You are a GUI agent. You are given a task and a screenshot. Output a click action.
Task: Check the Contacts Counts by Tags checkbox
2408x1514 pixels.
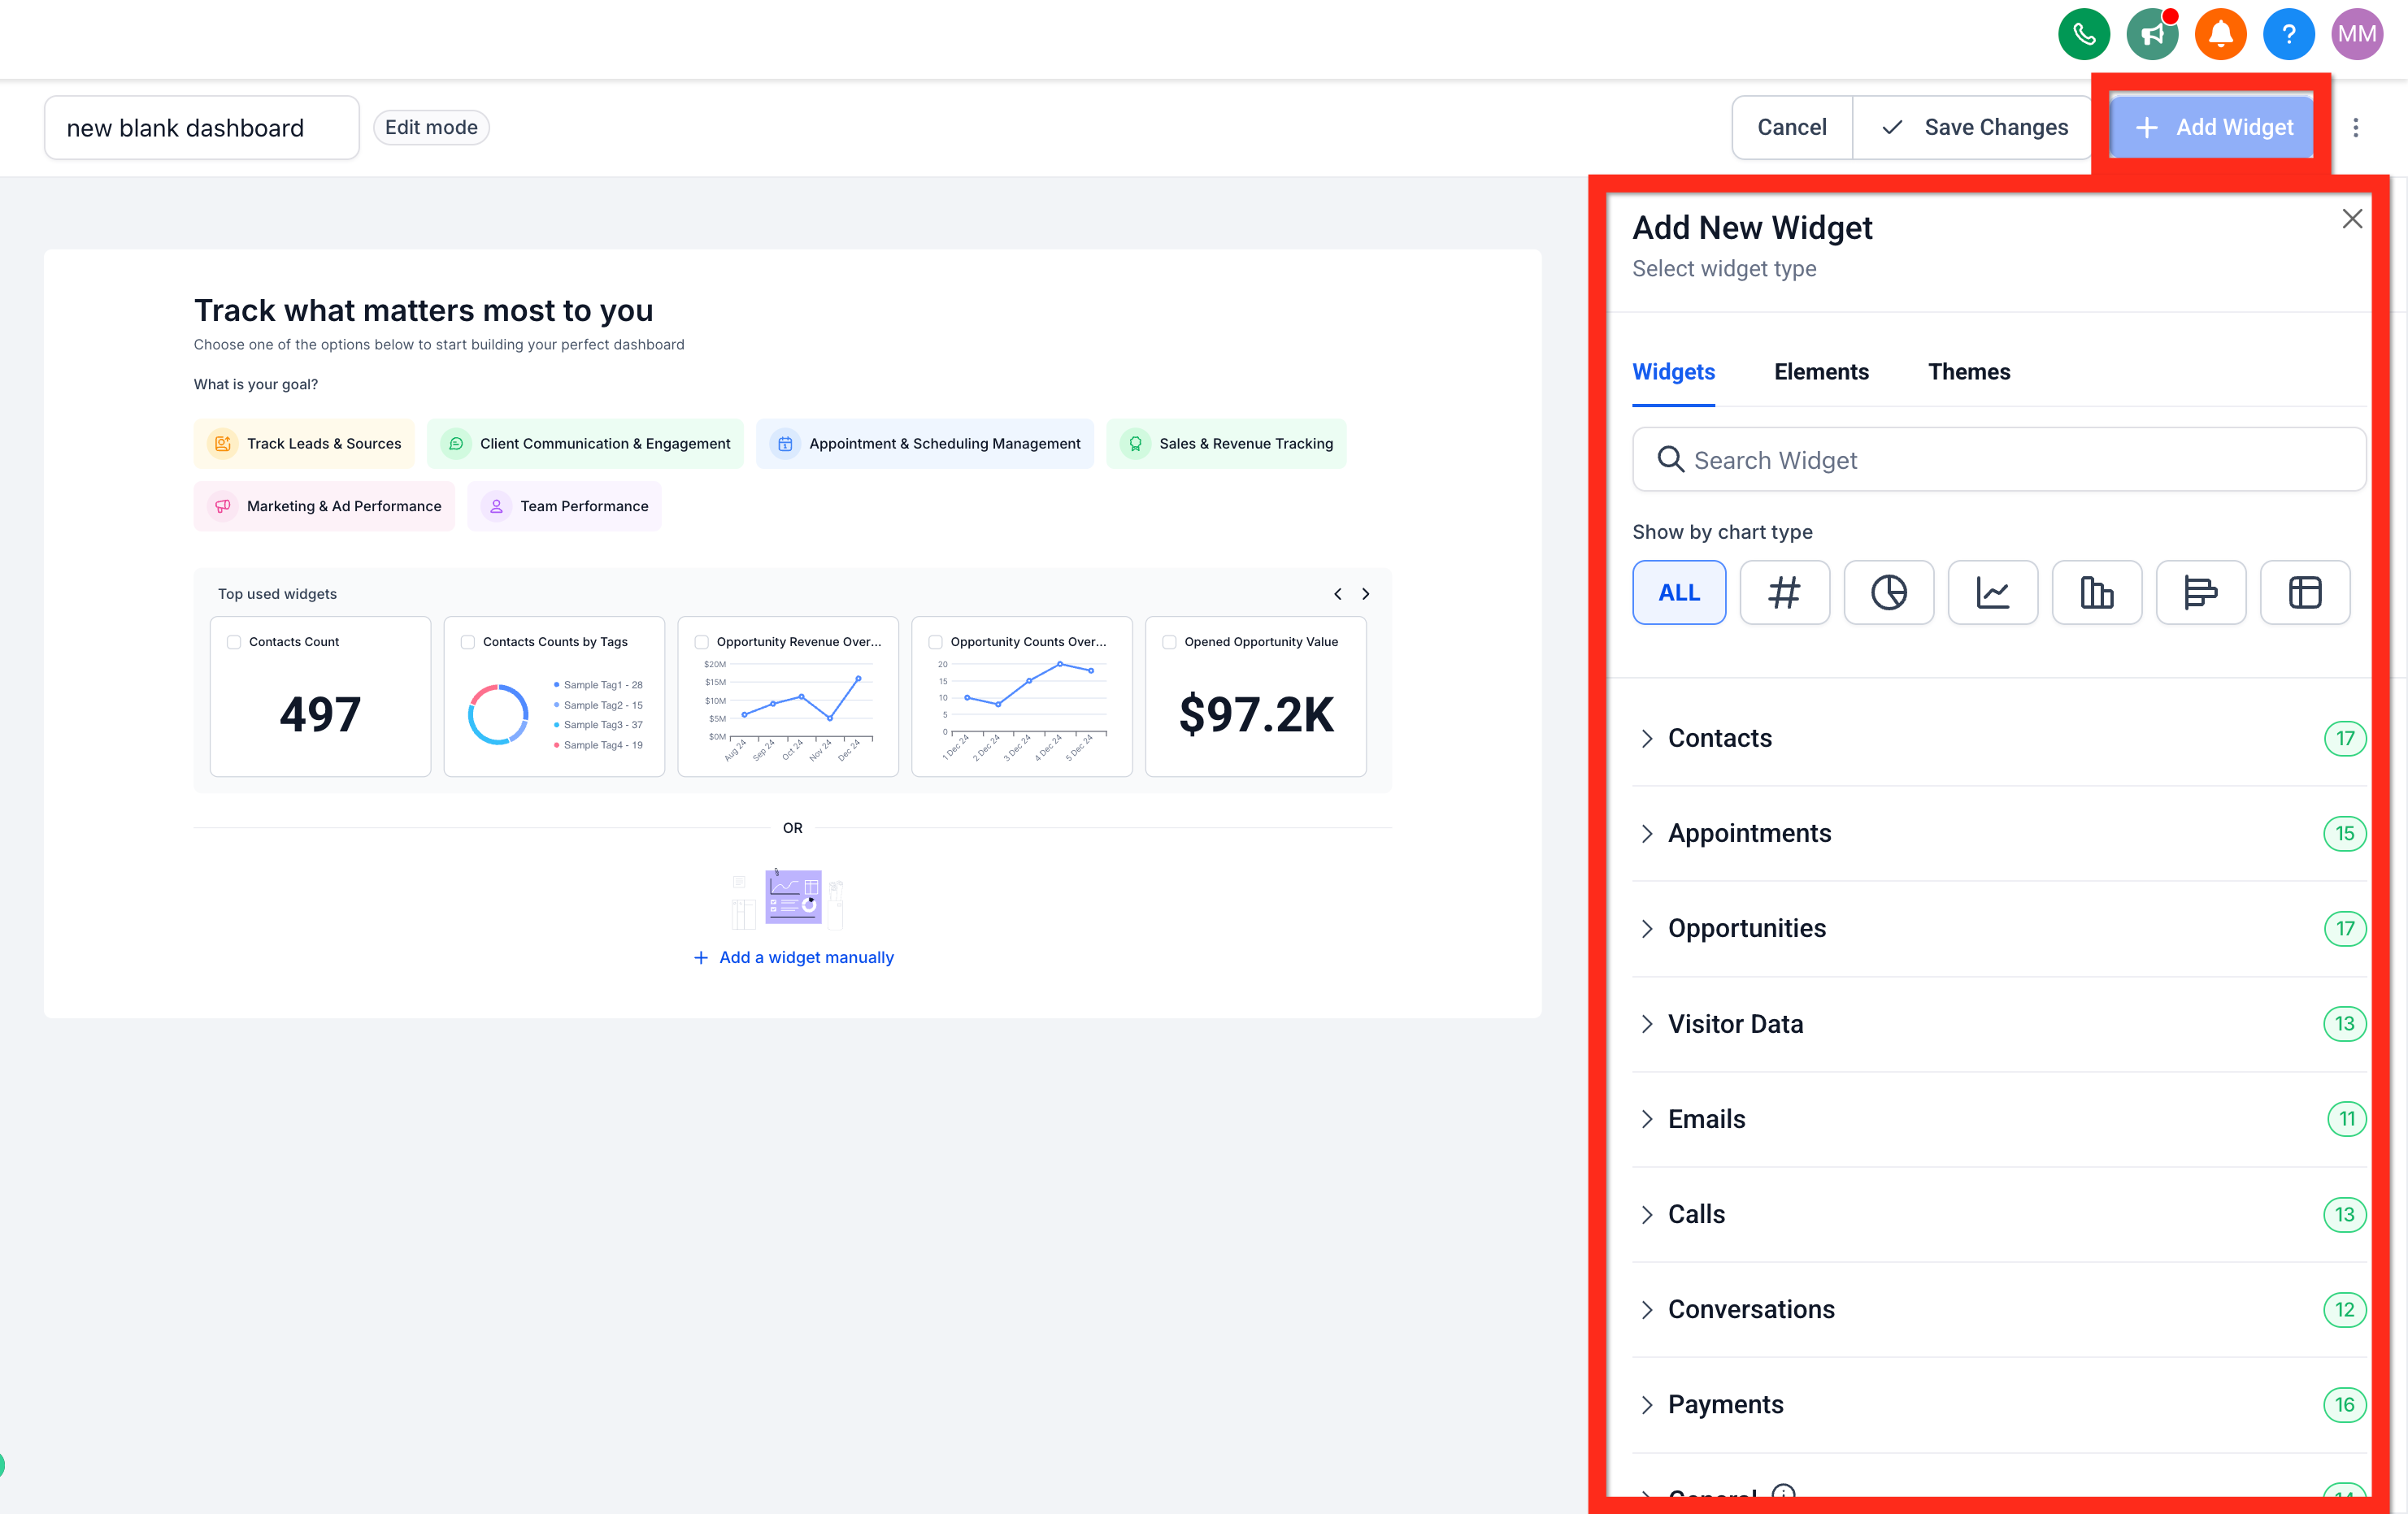coord(468,641)
